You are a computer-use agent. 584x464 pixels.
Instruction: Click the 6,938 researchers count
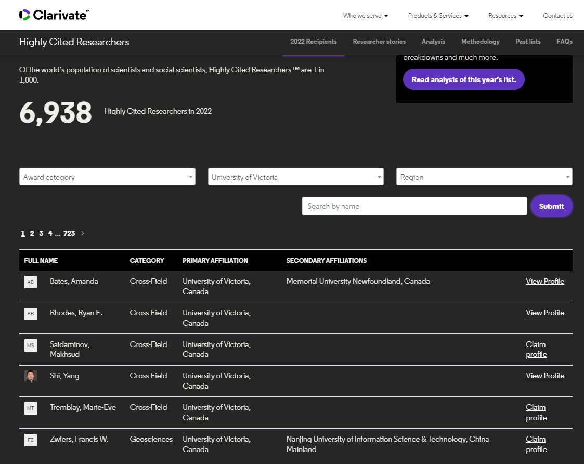56,113
